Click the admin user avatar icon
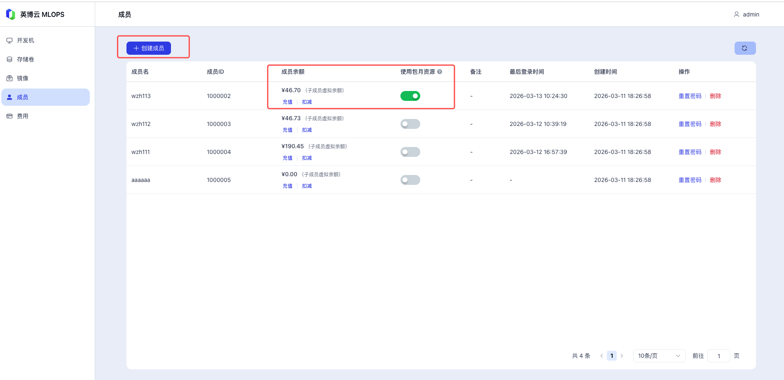Image resolution: width=784 pixels, height=380 pixels. coord(736,14)
